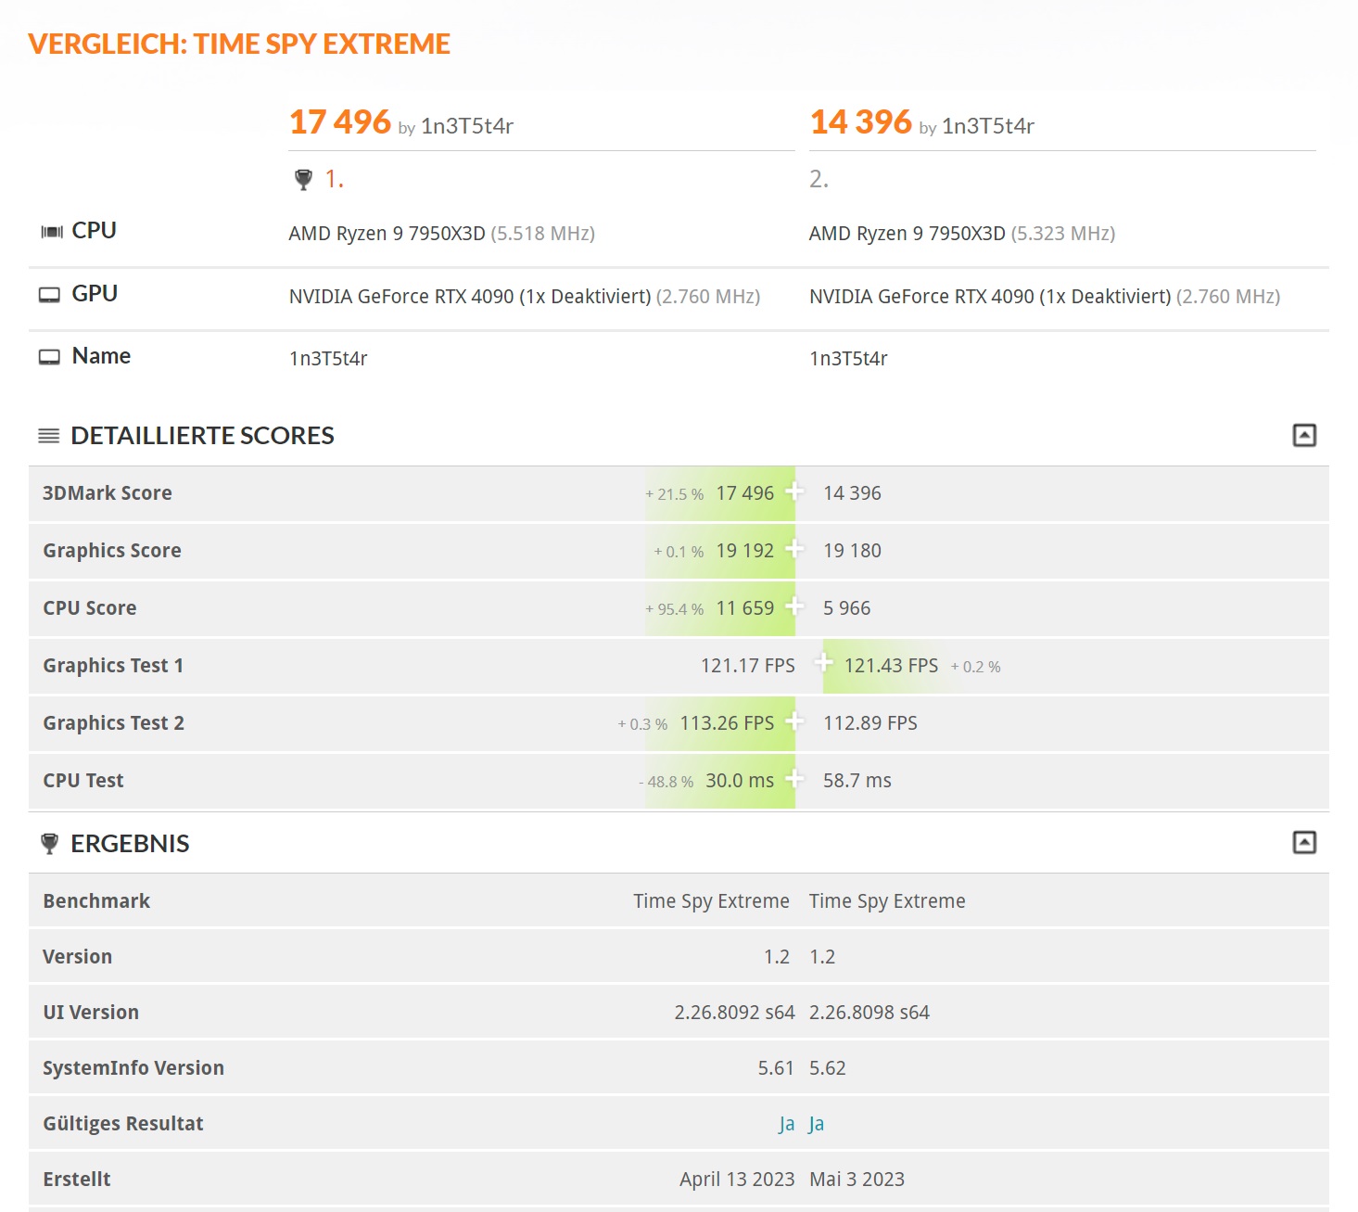Collapse the Ergebnis section
This screenshot has width=1358, height=1212.
point(1304,842)
